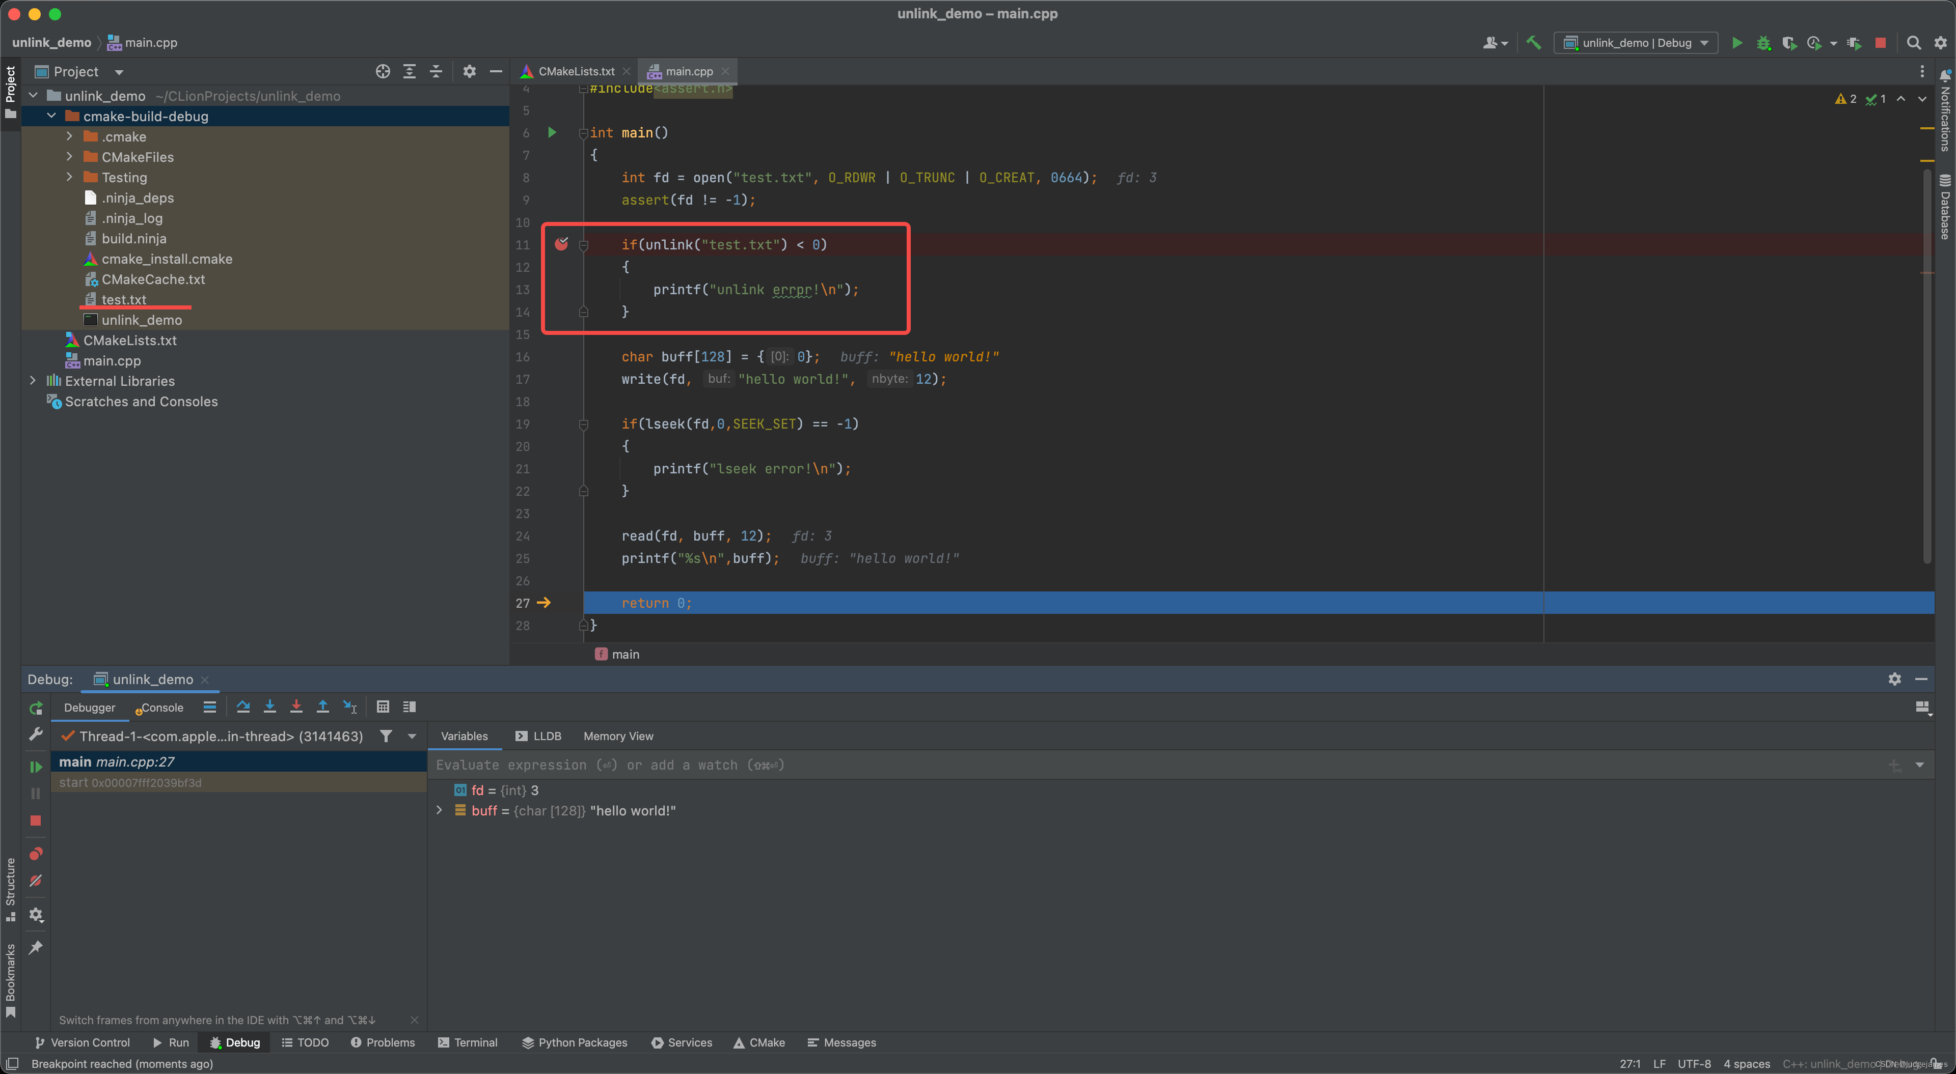Screen dimensions: 1956x1074
Task: View breakpoints with the double red circle icon
Action: point(36,854)
